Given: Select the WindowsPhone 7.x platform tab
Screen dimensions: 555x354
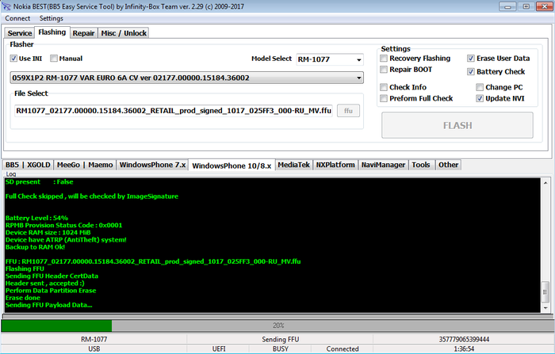Looking at the screenshot, I should tap(153, 165).
